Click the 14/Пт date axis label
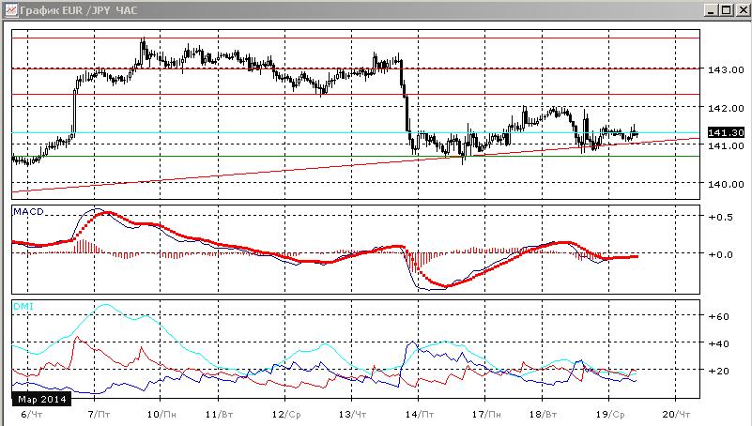The height and width of the screenshot is (426, 752). coord(420,414)
